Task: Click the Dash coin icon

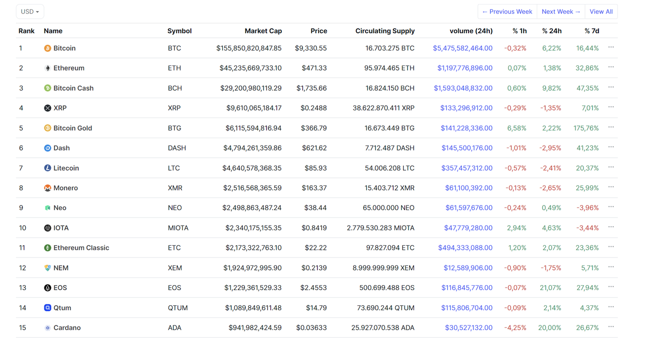Action: (47, 148)
